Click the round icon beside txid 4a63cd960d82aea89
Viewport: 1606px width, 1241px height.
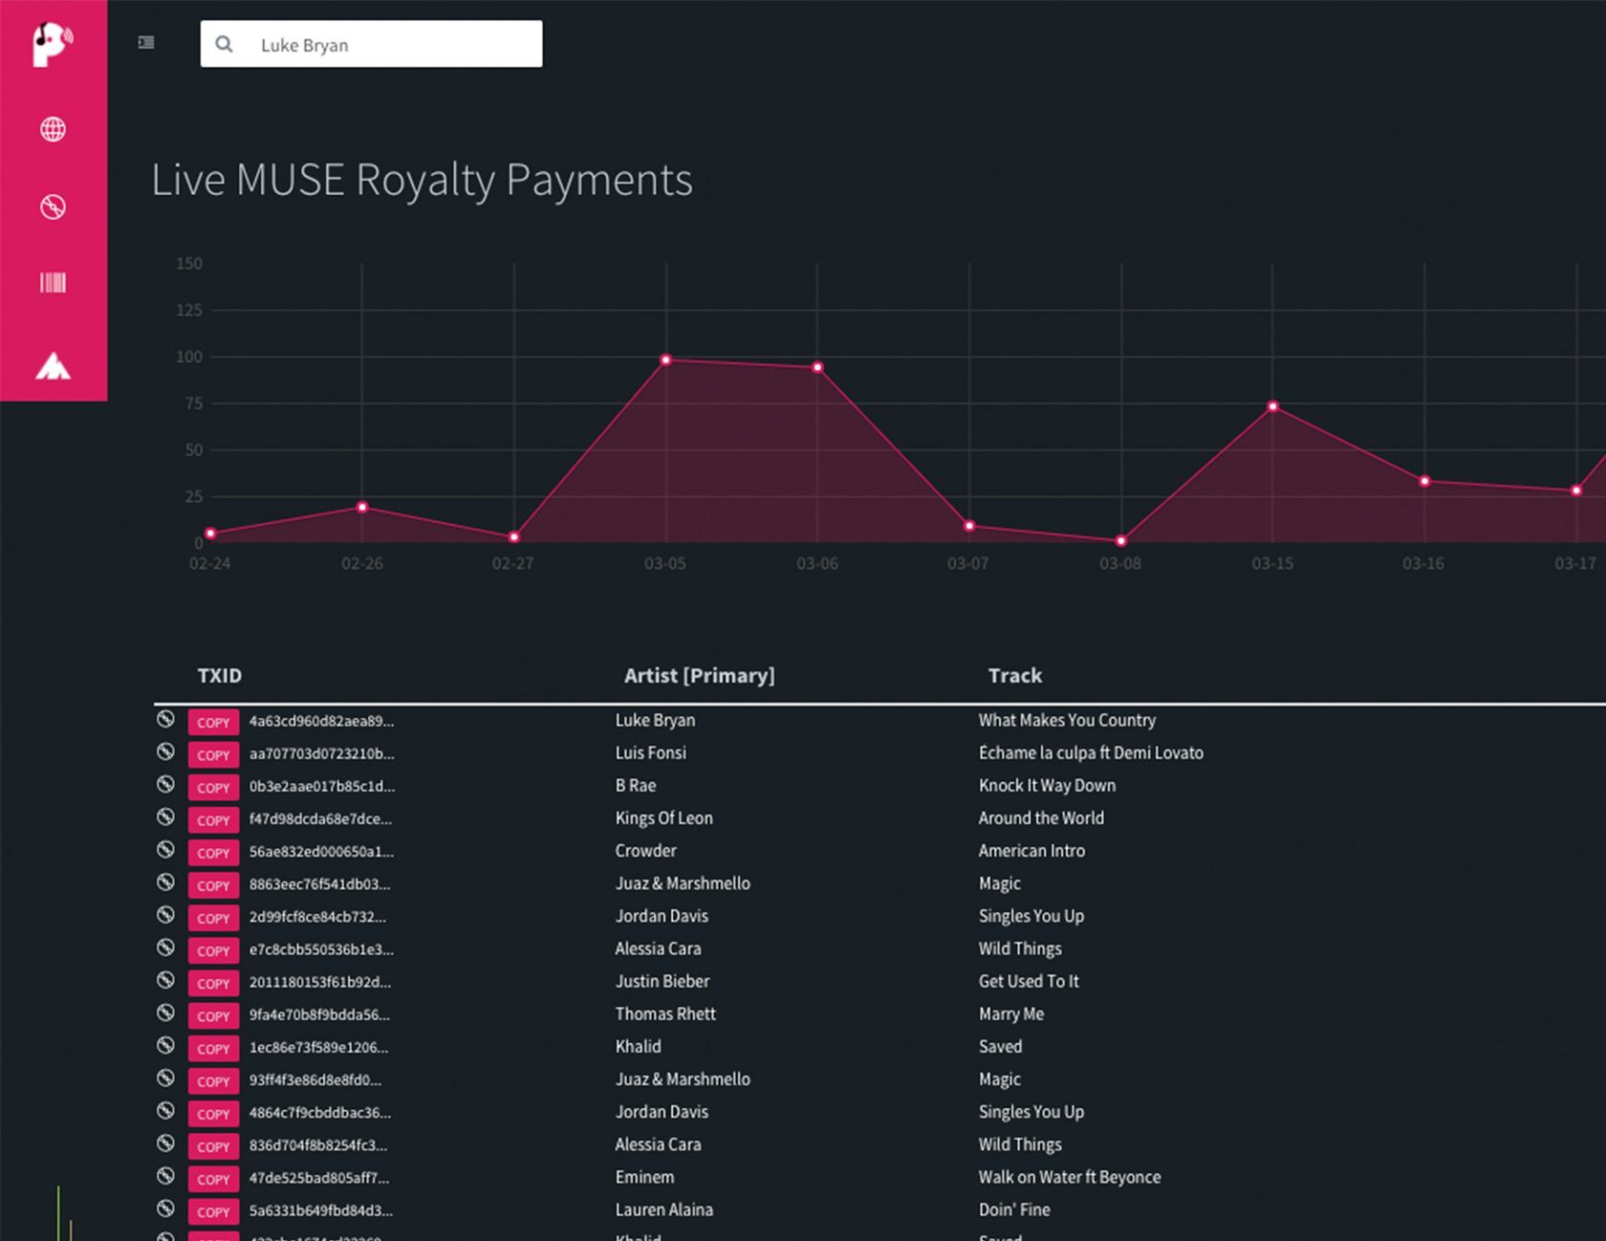[x=165, y=719]
